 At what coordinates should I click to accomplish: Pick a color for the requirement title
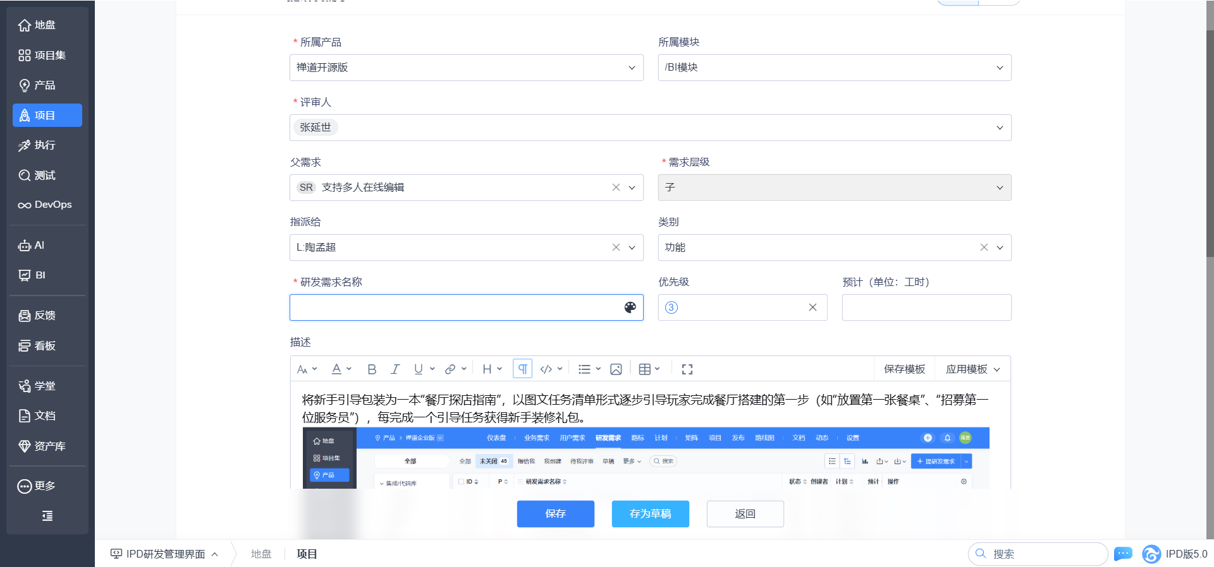click(x=630, y=307)
